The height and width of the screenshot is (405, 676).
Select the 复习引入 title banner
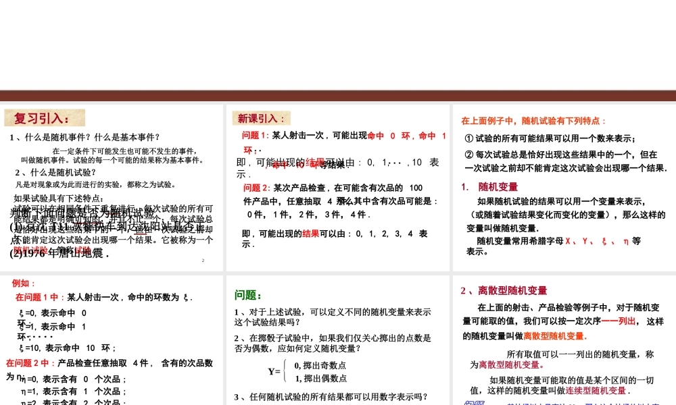click(x=43, y=116)
